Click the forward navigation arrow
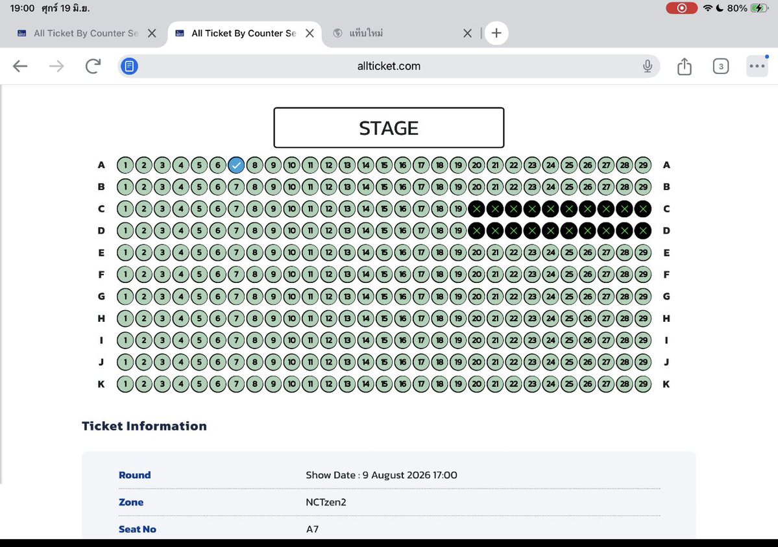The height and width of the screenshot is (547, 778). pos(56,66)
